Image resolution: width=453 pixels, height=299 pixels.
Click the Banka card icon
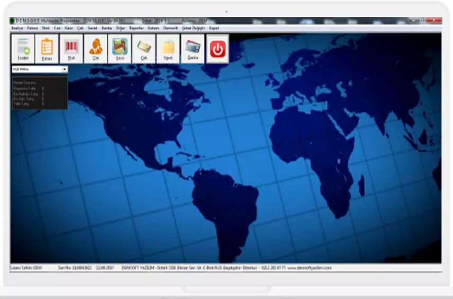[x=193, y=49]
